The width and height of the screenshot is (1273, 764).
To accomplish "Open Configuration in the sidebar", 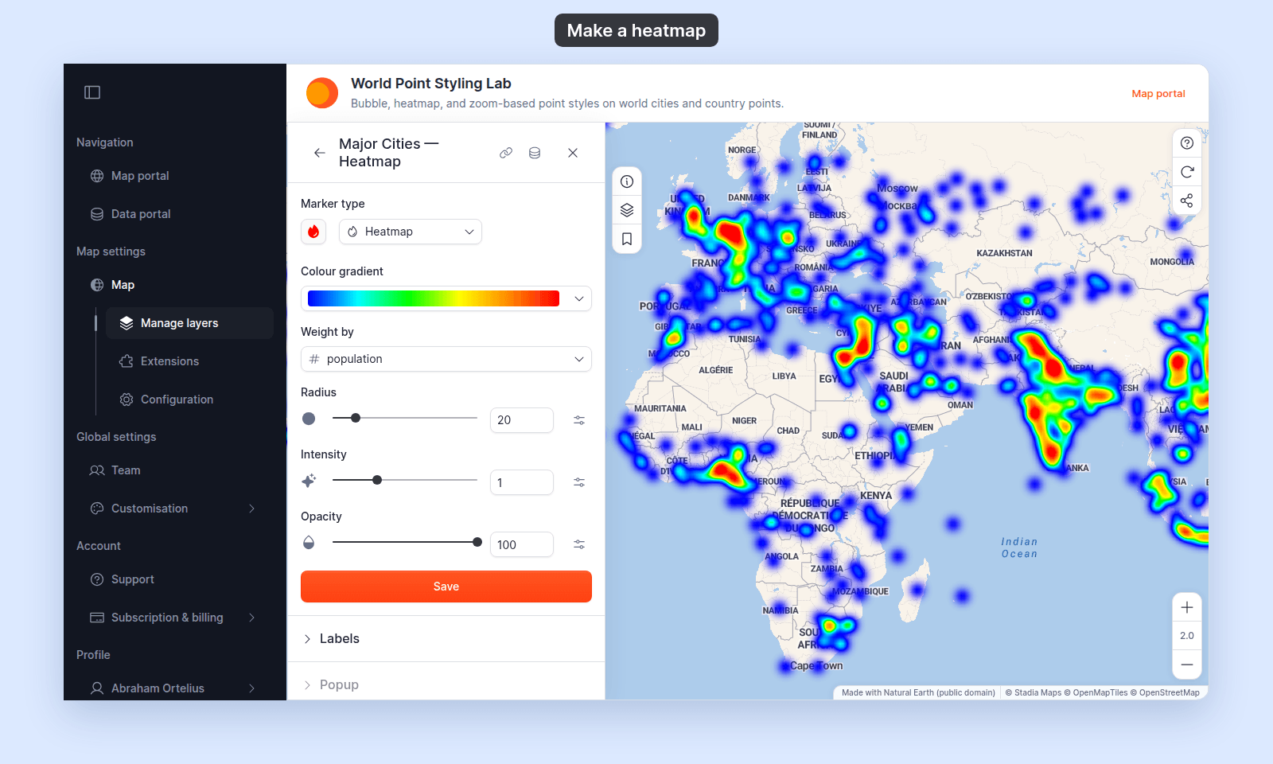I will (x=189, y=400).
